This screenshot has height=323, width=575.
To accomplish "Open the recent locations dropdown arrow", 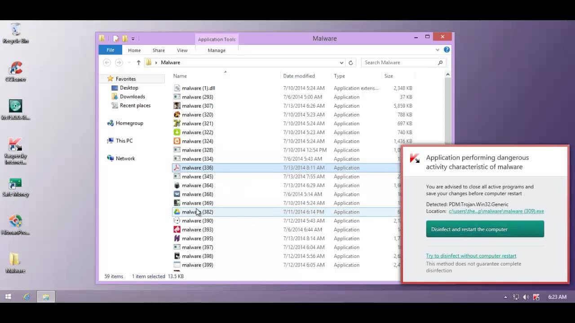I will coord(129,62).
